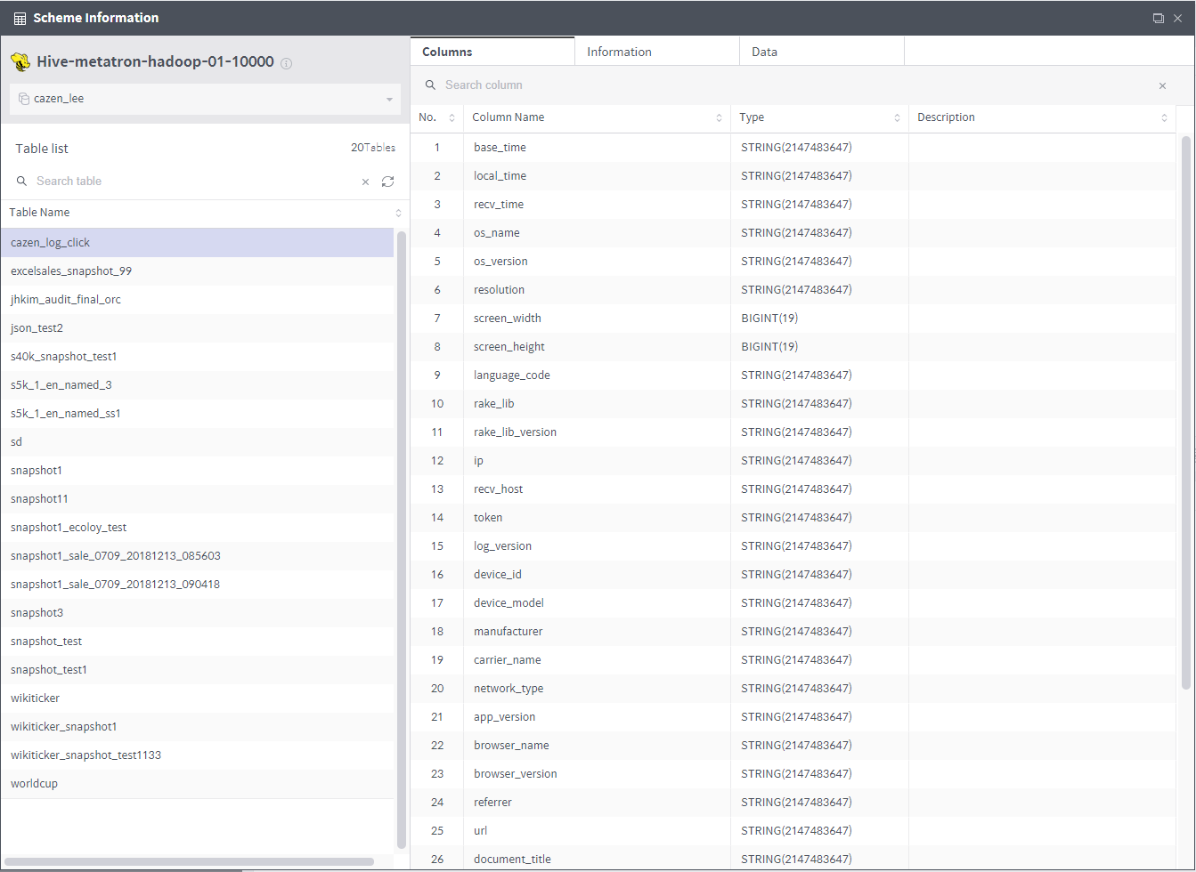Screen dimensions: 1196x872
Task: Click the magnifier icon in Search column
Action: pyautogui.click(x=430, y=85)
